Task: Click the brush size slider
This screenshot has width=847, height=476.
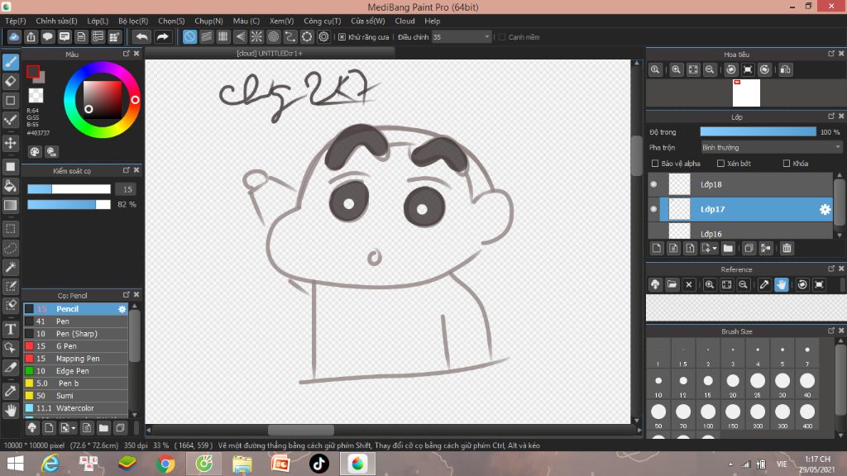Action: [x=69, y=189]
